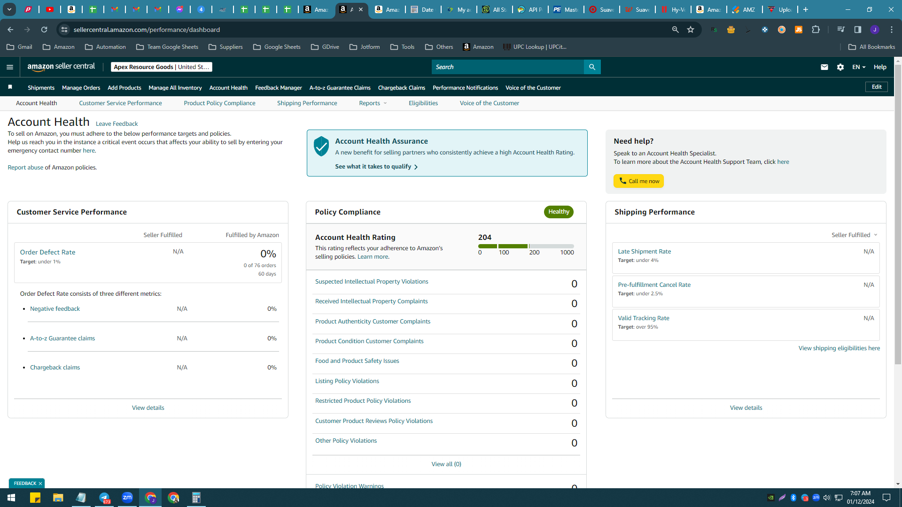Click the Report abuse link
The image size is (902, 507).
click(x=25, y=168)
